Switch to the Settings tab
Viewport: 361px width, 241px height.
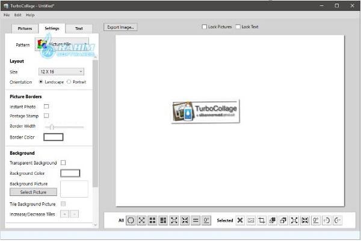coord(52,28)
